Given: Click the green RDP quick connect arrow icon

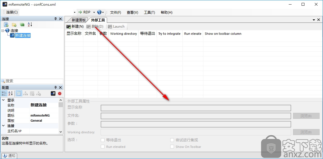Looking at the screenshot, I should click(80, 12).
